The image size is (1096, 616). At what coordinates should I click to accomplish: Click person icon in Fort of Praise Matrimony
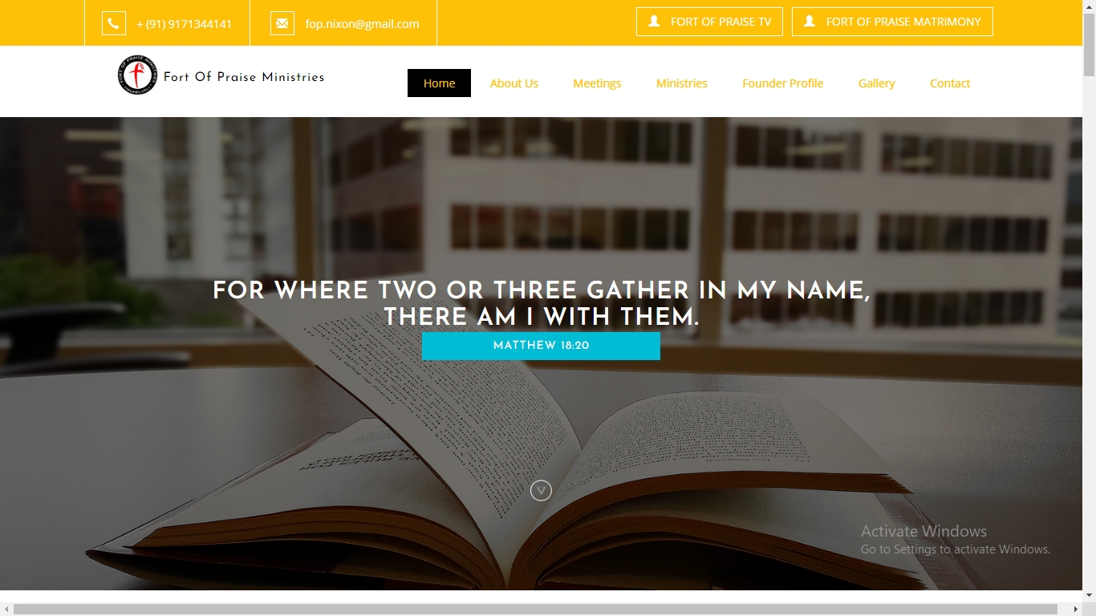tap(810, 22)
